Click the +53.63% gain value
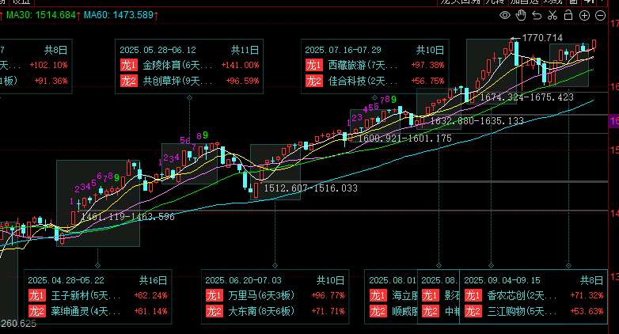 (x=587, y=311)
